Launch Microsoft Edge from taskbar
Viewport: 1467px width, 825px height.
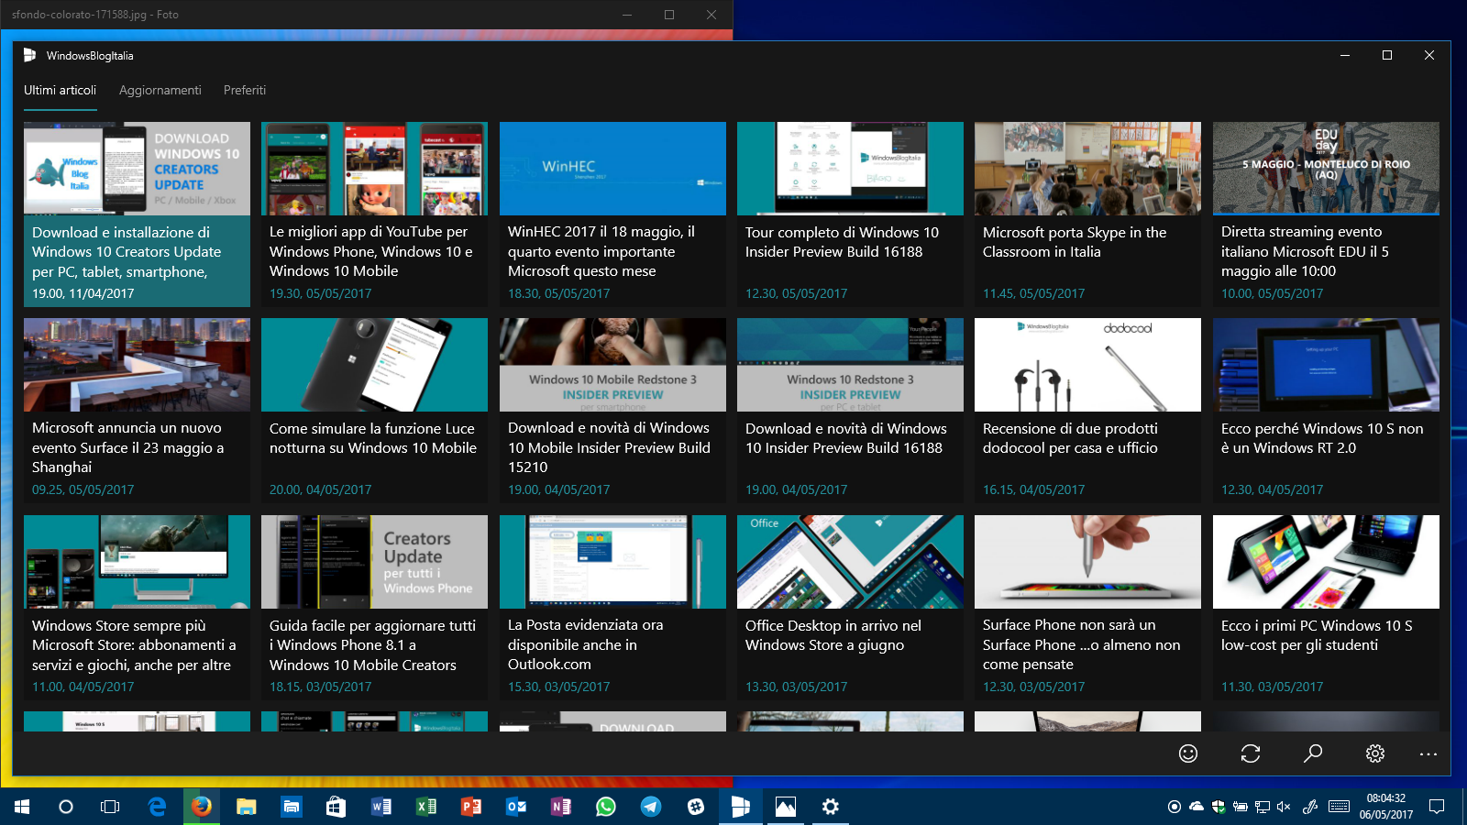[158, 807]
